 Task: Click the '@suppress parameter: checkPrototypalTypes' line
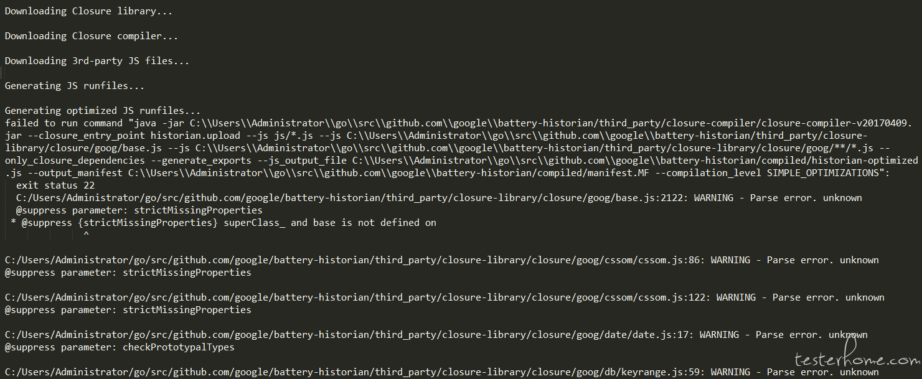coord(120,347)
